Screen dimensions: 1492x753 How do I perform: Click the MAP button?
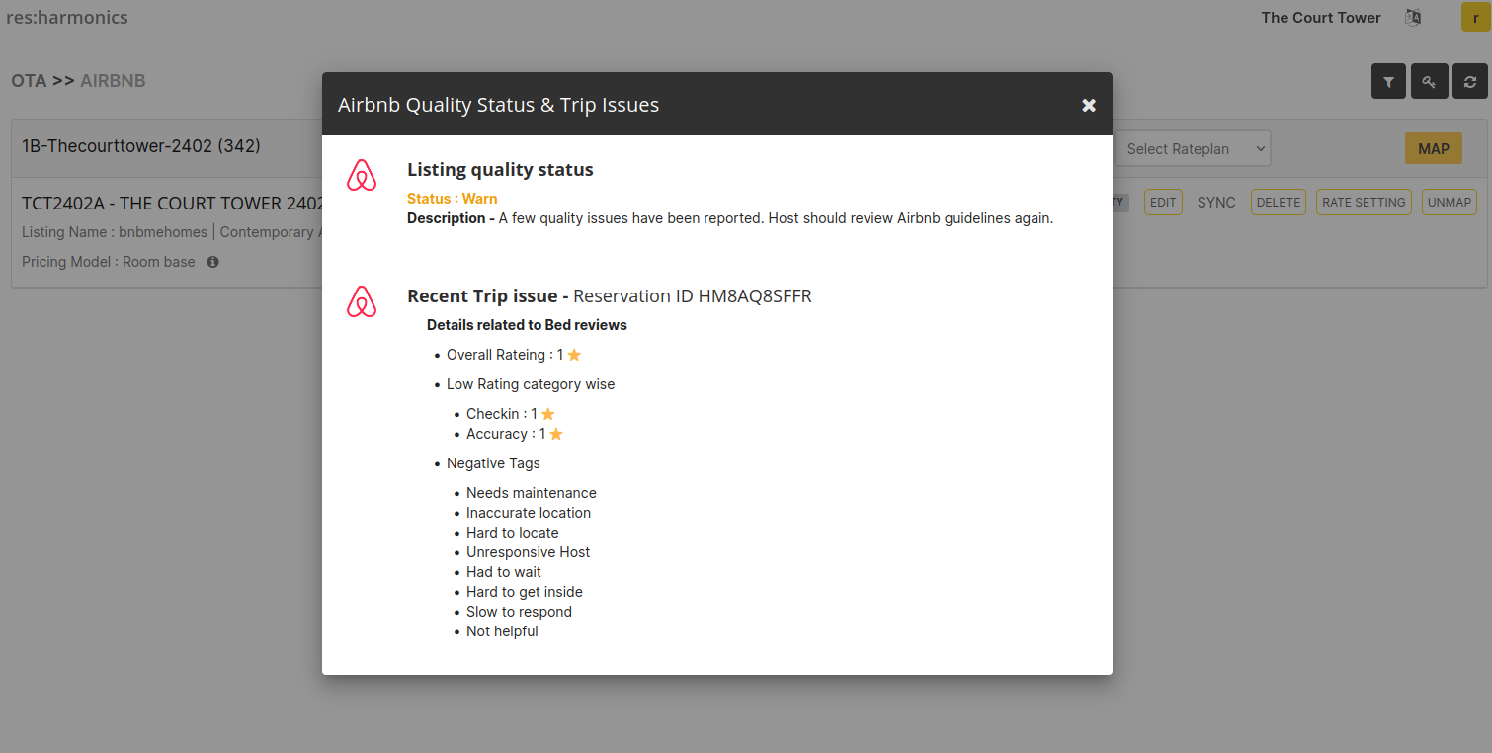(x=1434, y=149)
